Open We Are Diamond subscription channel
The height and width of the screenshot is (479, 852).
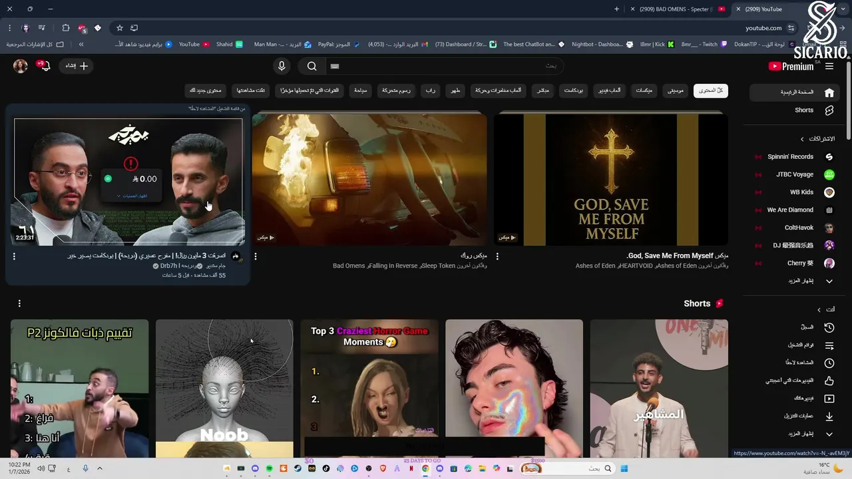[x=793, y=210]
